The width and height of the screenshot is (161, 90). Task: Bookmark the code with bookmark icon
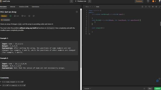(142, 7)
